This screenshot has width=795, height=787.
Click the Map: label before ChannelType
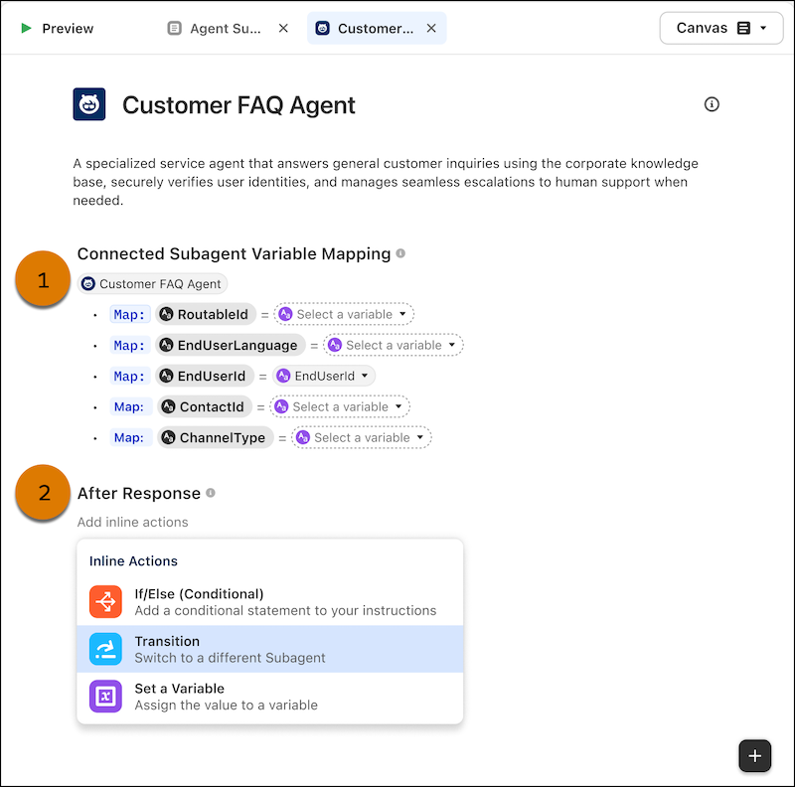tap(130, 437)
